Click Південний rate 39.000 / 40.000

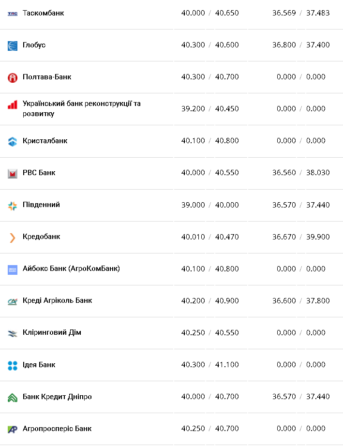point(210,205)
